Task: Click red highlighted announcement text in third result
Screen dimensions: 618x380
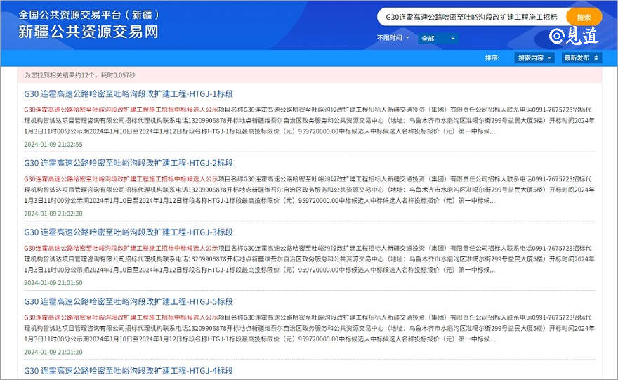Action: 121,249
